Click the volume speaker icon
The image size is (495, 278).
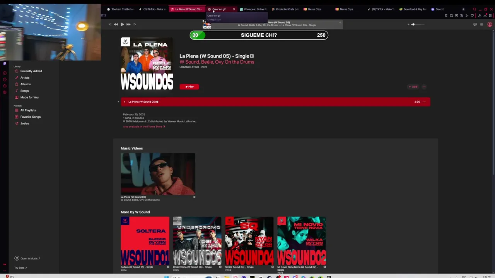[408, 24]
